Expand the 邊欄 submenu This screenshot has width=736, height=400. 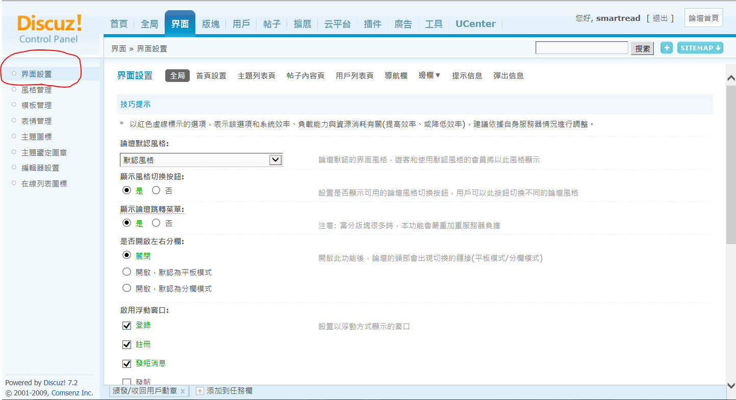429,75
